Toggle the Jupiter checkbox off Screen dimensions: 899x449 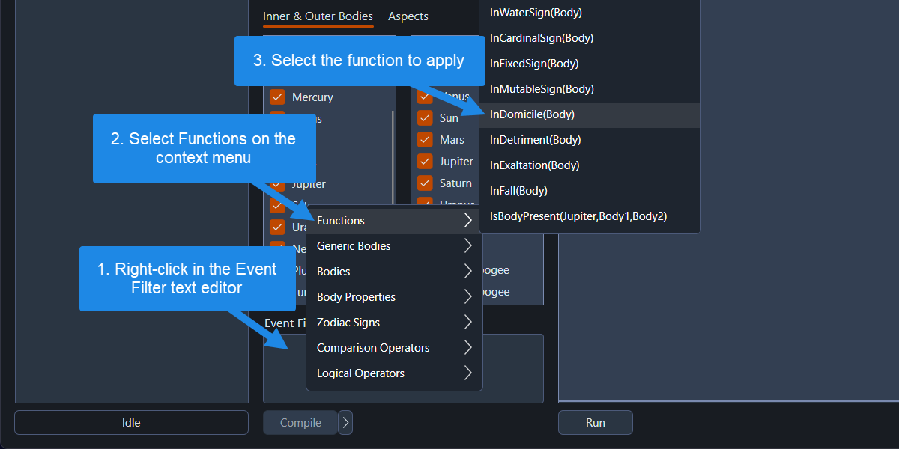click(425, 161)
